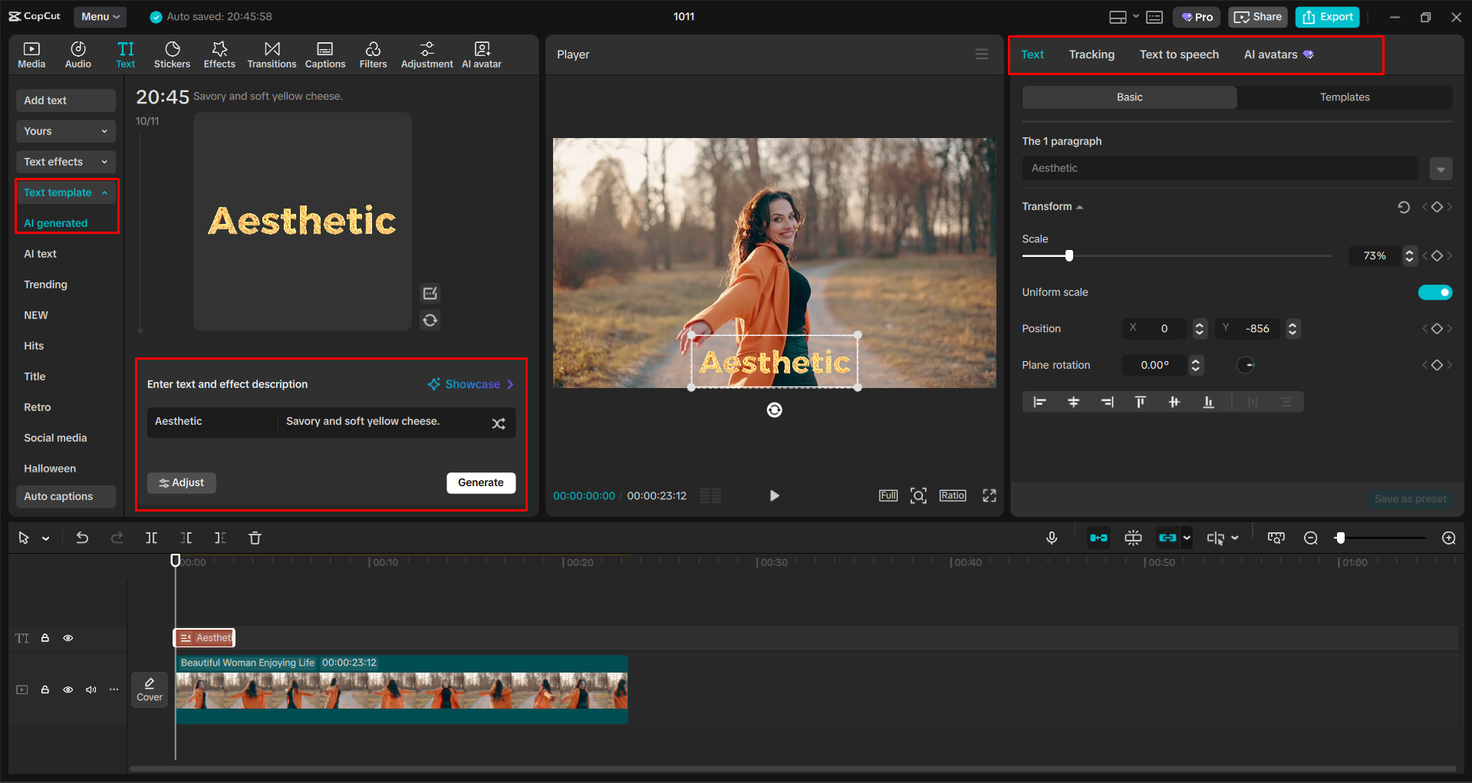Switch to the Templates tab

click(1345, 97)
